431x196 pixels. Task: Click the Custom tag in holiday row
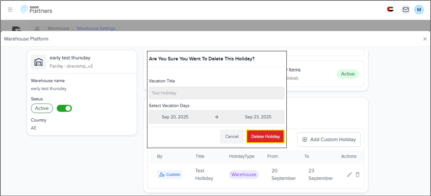coord(169,174)
